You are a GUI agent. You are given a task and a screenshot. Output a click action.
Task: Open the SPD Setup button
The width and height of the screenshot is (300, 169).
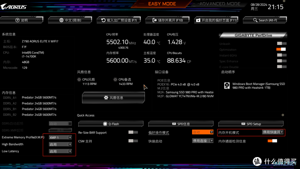coord(251,124)
